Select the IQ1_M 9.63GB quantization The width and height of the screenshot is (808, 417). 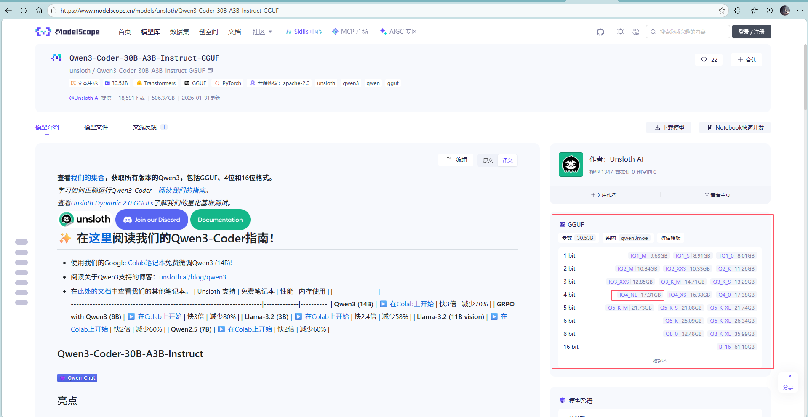(x=648, y=256)
